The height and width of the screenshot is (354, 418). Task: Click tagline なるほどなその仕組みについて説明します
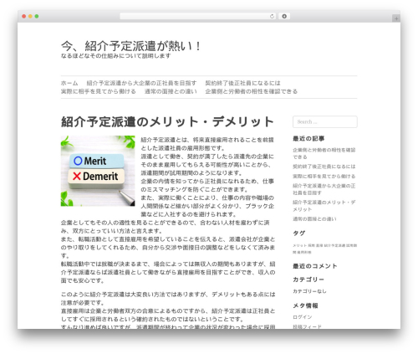click(115, 56)
